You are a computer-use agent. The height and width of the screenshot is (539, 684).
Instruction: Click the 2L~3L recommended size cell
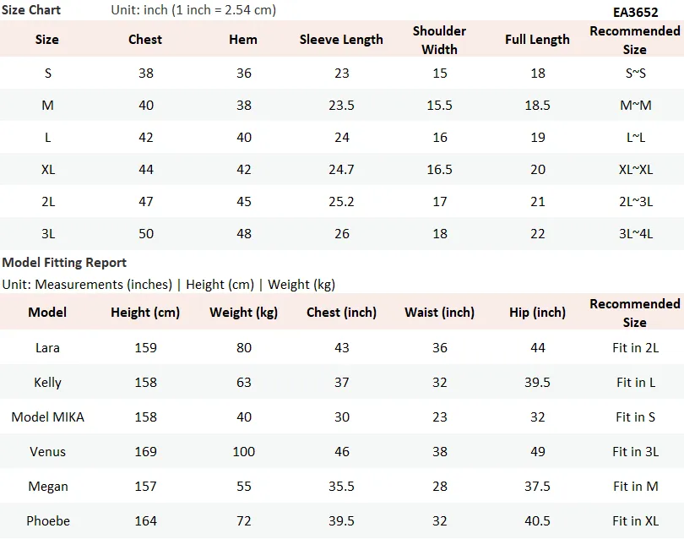636,202
